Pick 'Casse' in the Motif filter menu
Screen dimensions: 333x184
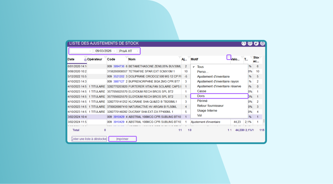click(202, 91)
